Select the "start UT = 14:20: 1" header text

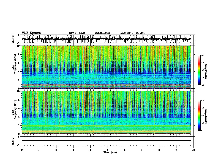tap(133, 33)
